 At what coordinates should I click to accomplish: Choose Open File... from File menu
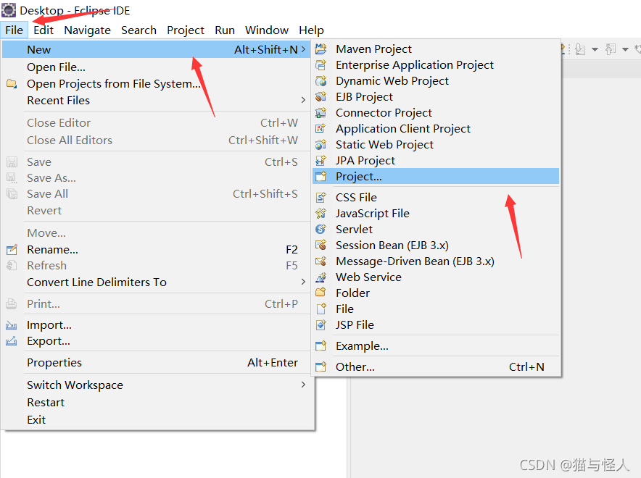(x=156, y=67)
